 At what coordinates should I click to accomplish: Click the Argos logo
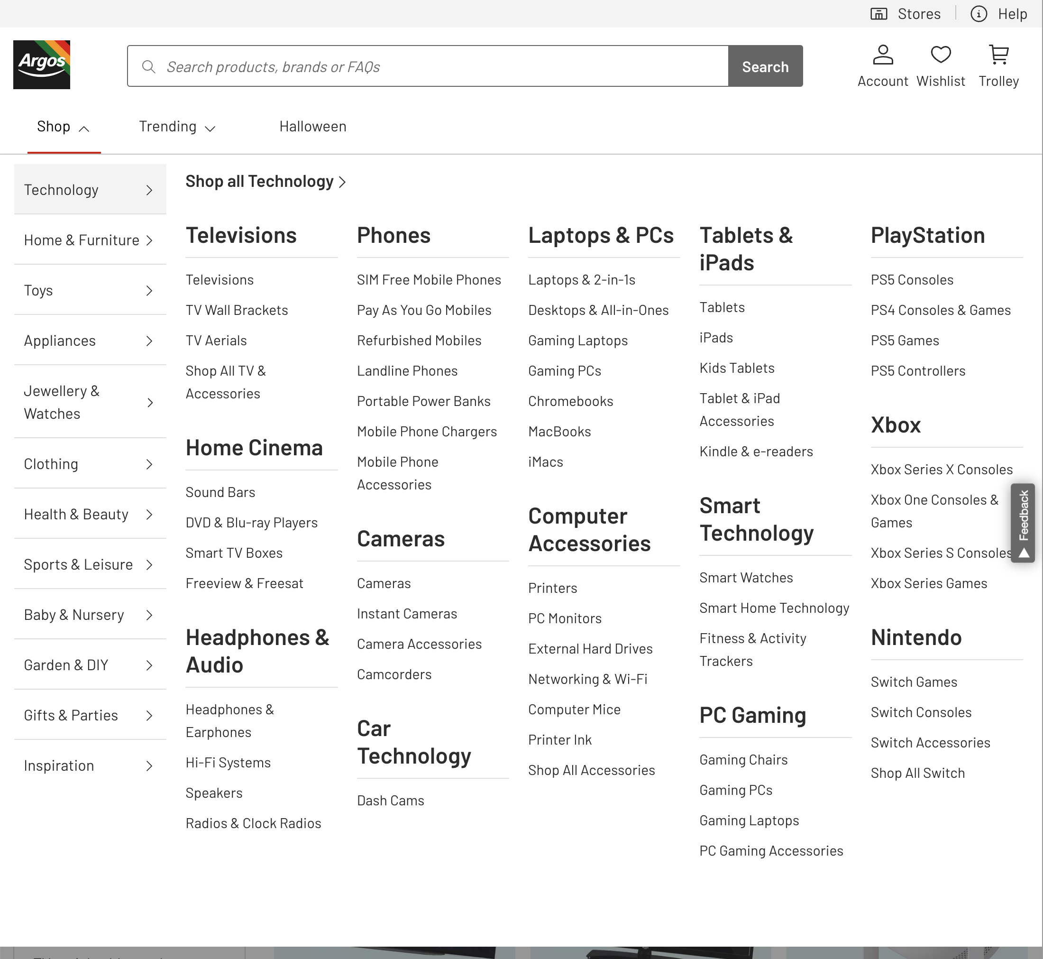click(42, 64)
